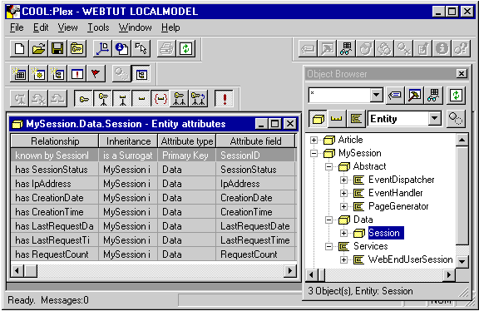Expand the Article tree node

click(x=314, y=140)
